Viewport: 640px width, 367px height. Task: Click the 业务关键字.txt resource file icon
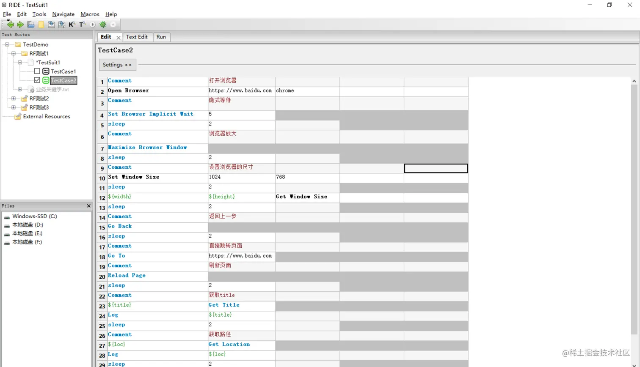32,90
